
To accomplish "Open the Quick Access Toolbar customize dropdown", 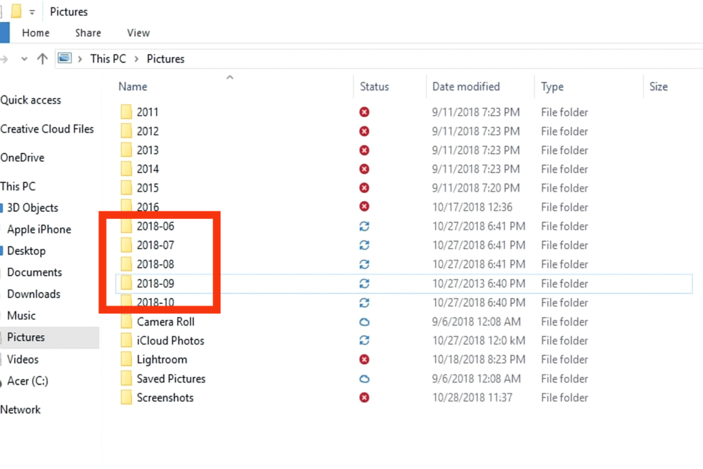I will [32, 12].
